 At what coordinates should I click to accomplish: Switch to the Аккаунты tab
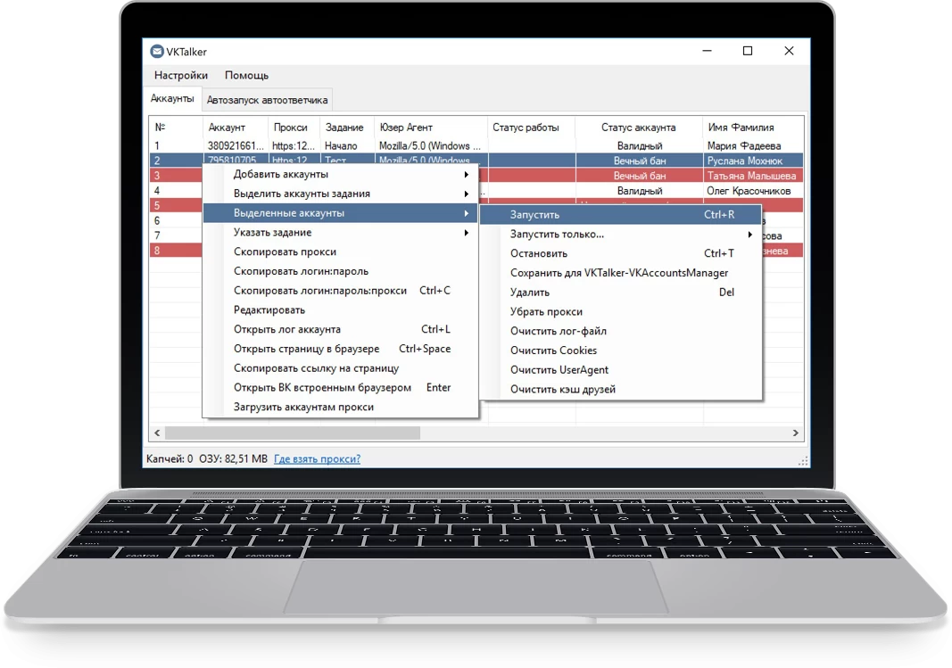coord(172,99)
